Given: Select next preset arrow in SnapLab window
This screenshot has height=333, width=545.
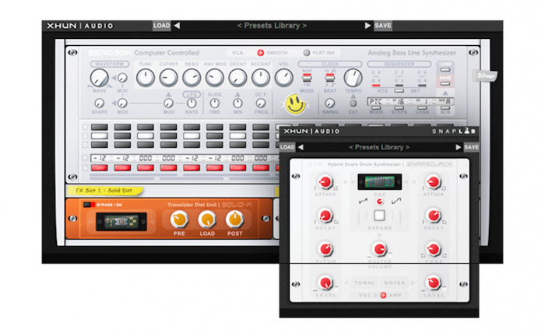Looking at the screenshot, I should (458, 147).
